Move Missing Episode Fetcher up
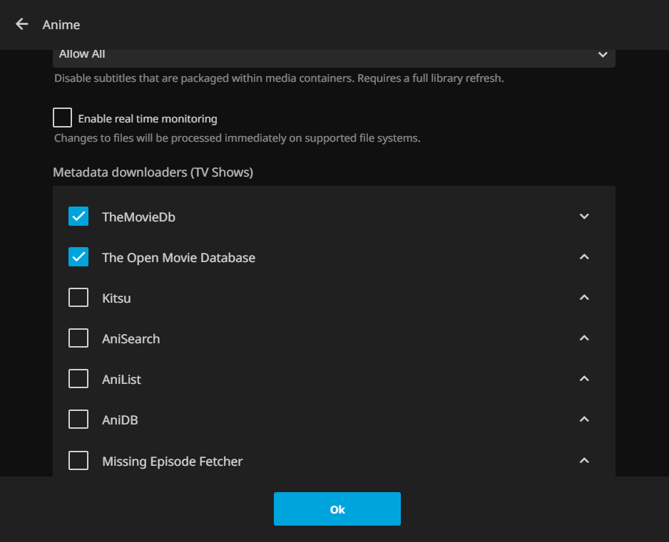The height and width of the screenshot is (542, 669). click(584, 461)
